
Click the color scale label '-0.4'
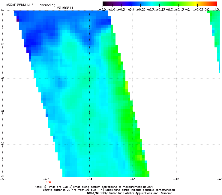(x=131, y=10)
